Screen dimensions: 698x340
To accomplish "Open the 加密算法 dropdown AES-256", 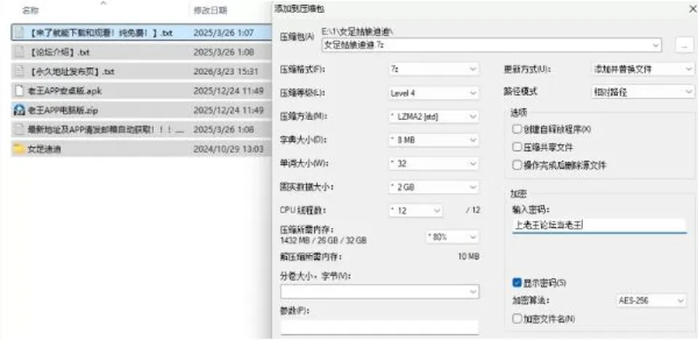I will pyautogui.click(x=651, y=301).
